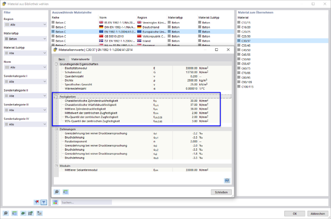
Task: Open the Region filter dropdown
Action: tap(25, 24)
